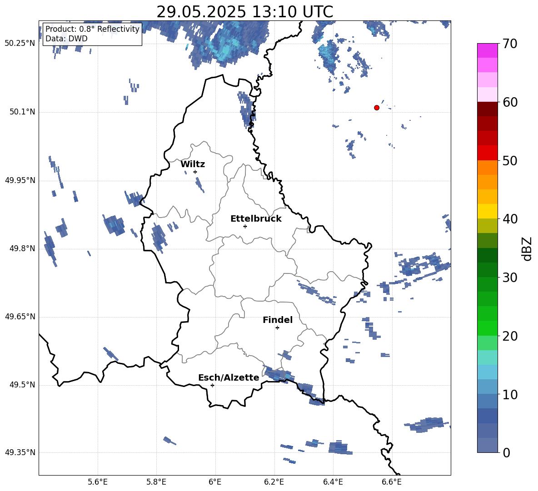
Task: Click the 49.95°N latitude label
Action: pos(20,180)
